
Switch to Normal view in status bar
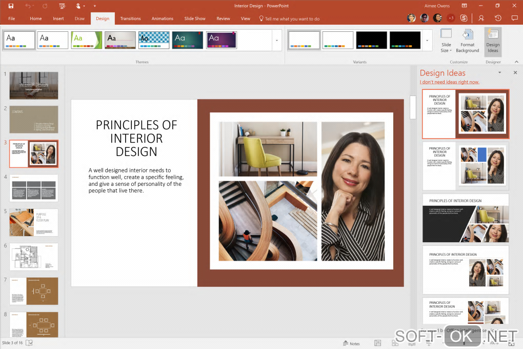tap(378, 343)
